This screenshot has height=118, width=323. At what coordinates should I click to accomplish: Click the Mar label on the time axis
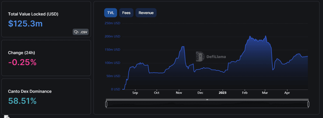point(265,93)
